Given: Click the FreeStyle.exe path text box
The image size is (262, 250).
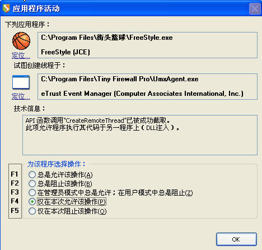Looking at the screenshot, I should [x=147, y=45].
